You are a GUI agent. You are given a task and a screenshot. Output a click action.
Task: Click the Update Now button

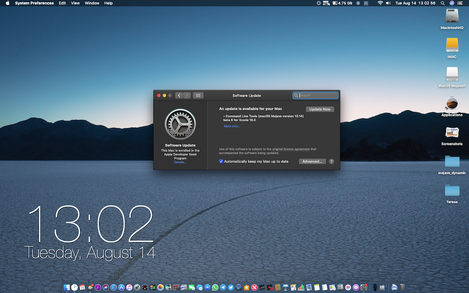pyautogui.click(x=320, y=109)
